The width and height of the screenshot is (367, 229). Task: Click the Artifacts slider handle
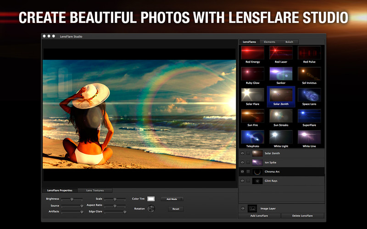(82, 212)
